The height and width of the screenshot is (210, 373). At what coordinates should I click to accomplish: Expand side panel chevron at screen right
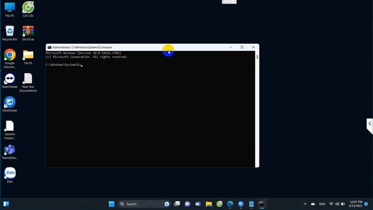coord(370,124)
